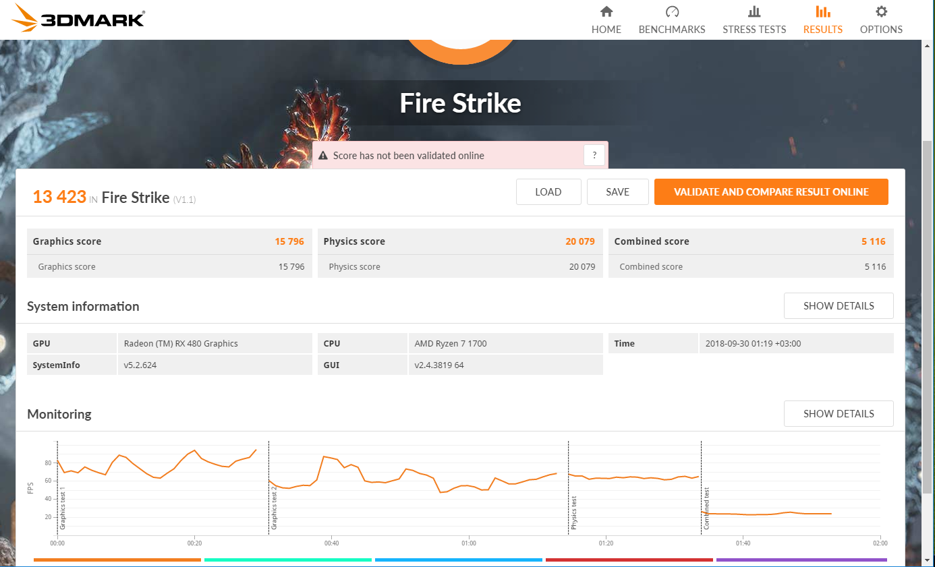Show details for Monitoring
Viewport: 935px width, 567px height.
[839, 414]
